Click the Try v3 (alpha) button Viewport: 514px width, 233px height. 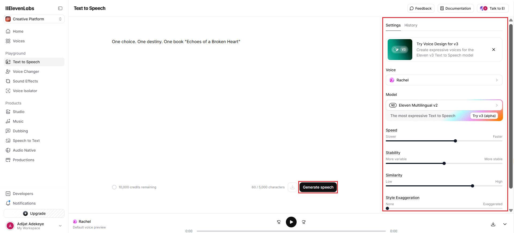pyautogui.click(x=484, y=116)
